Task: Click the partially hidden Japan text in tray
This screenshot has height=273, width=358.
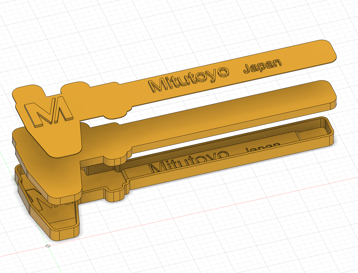Action: coord(262,147)
